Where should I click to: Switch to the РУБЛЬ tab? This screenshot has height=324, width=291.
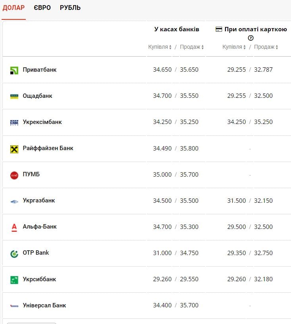tap(70, 8)
